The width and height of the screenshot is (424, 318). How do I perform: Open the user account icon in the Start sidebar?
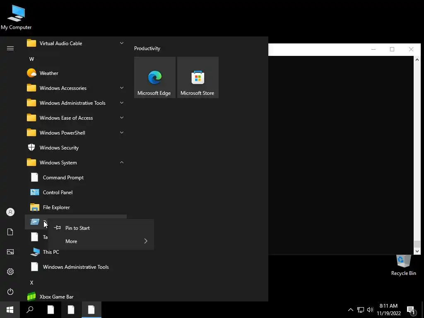10,212
